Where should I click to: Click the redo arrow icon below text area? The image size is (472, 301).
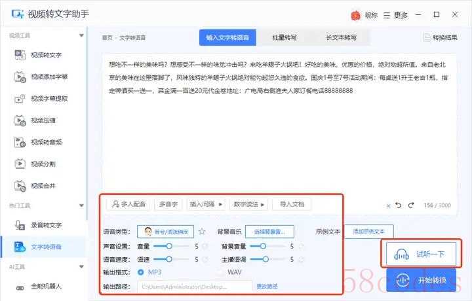click(411, 205)
